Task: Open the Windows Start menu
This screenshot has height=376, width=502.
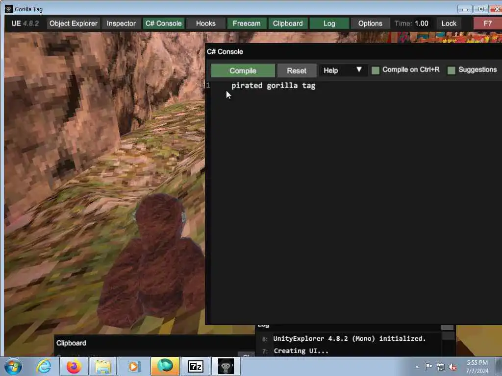Action: coord(13,366)
